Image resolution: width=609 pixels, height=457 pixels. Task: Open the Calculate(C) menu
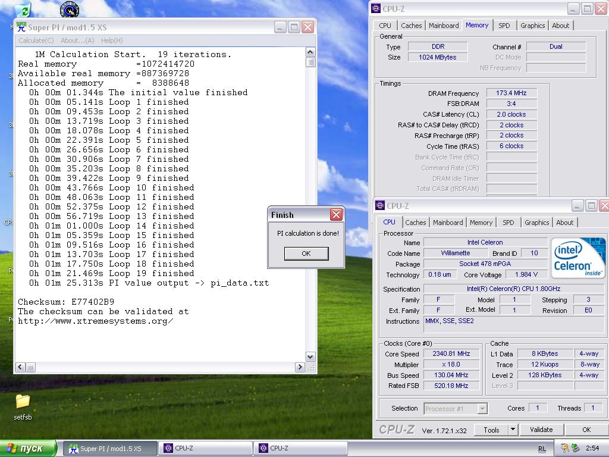click(36, 40)
